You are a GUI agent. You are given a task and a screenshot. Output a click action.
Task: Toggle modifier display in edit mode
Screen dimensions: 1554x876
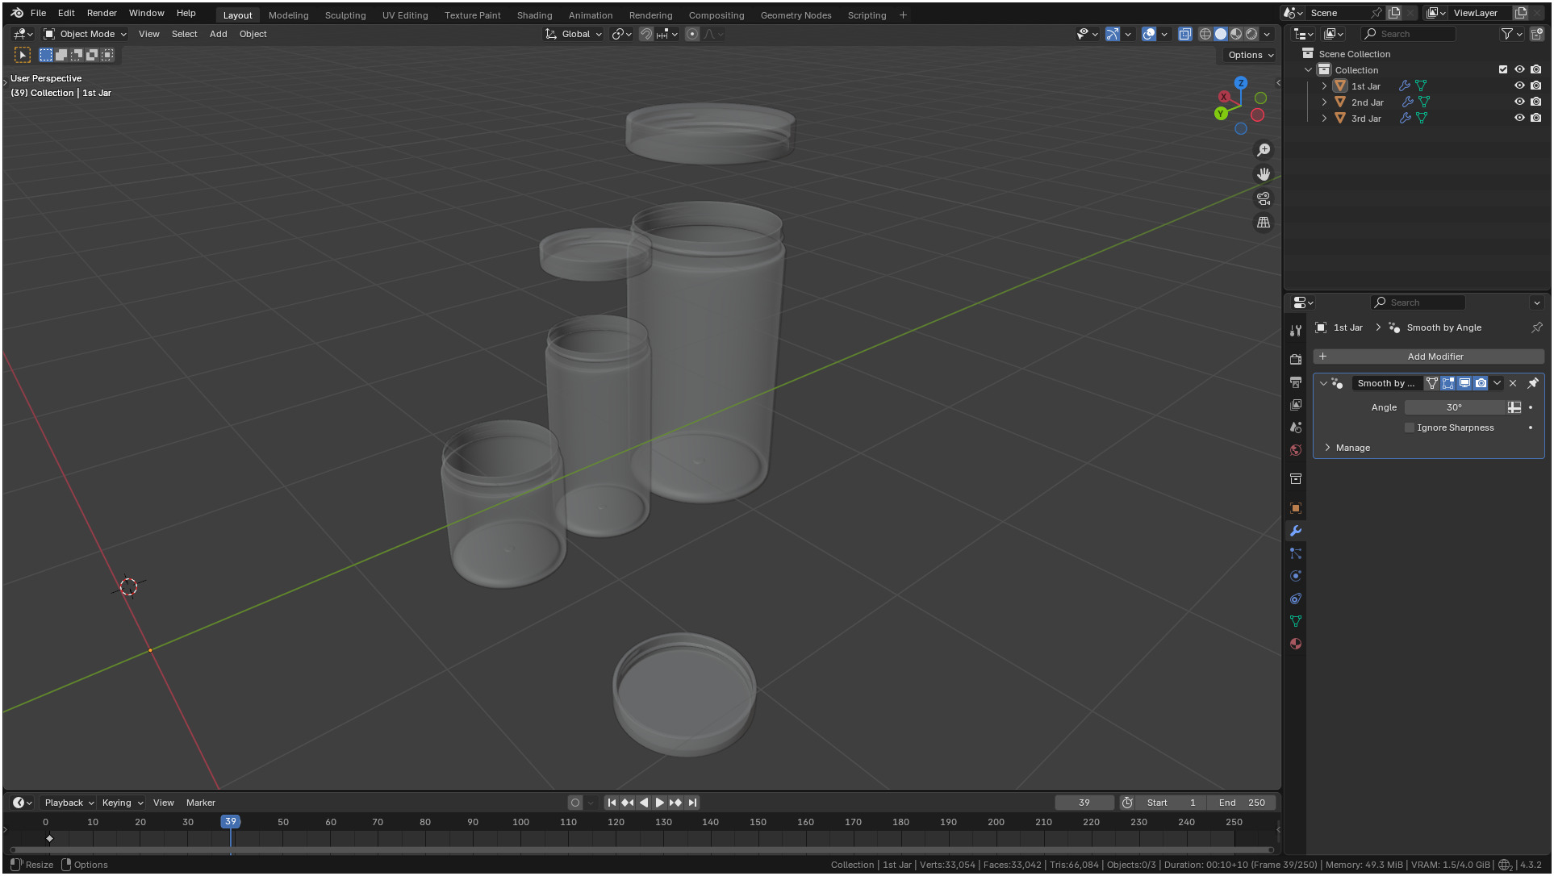[x=1448, y=383]
